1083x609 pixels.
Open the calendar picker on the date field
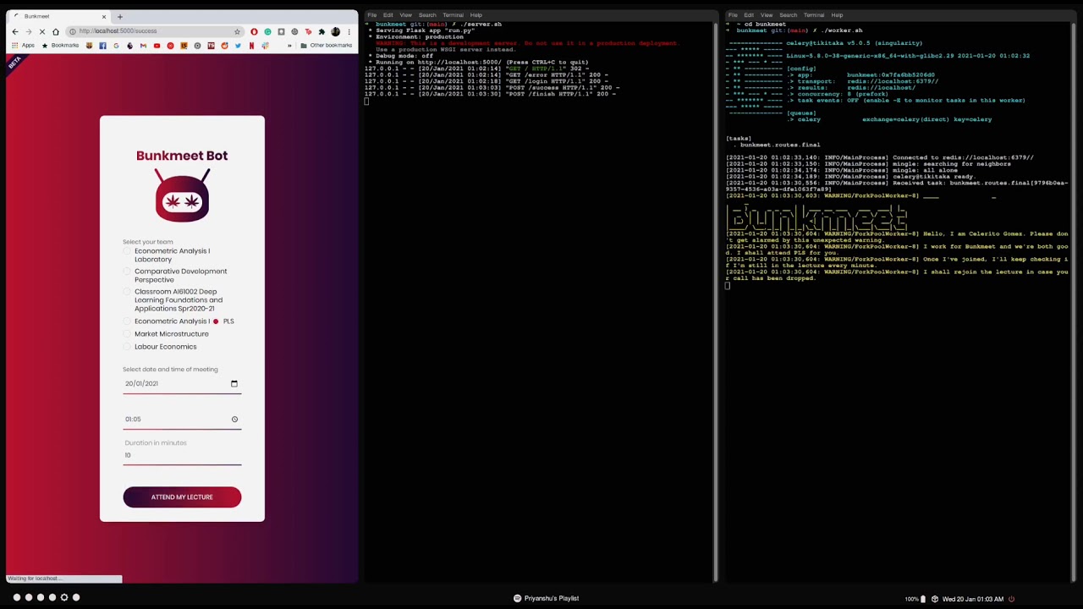tap(234, 383)
